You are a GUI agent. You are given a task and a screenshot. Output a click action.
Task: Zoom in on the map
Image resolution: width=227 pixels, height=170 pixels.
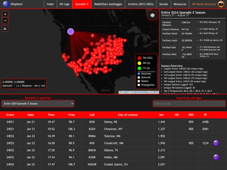click(x=5, y=14)
